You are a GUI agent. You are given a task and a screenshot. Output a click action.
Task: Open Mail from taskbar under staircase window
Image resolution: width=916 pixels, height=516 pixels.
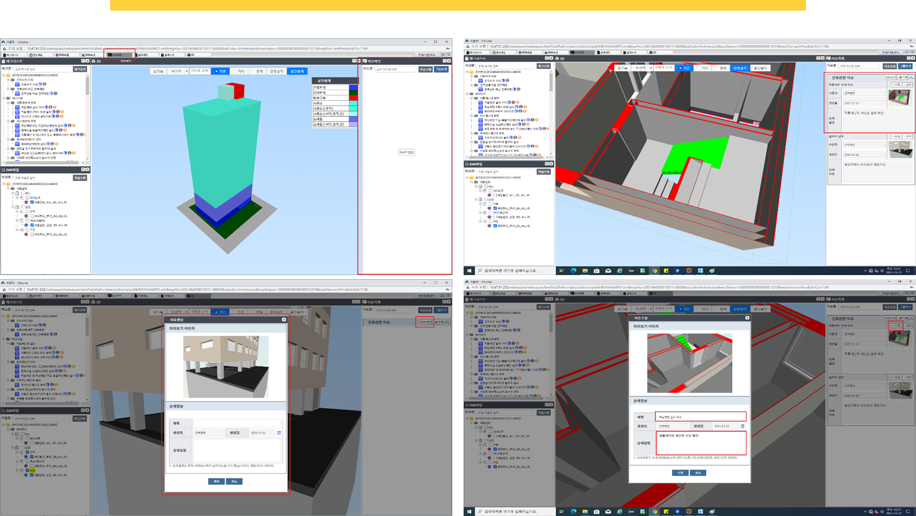pos(608,271)
